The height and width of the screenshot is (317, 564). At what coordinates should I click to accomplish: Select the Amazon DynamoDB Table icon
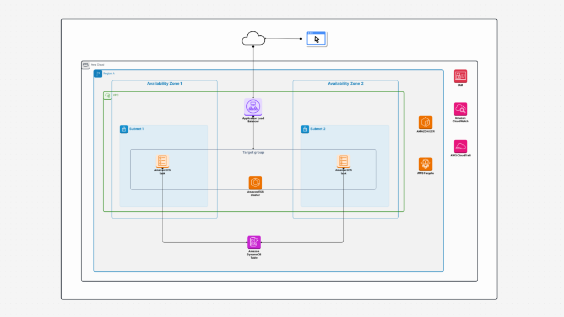pos(254,241)
